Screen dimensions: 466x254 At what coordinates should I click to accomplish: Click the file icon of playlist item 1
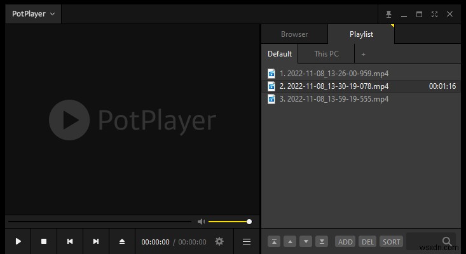[271, 73]
